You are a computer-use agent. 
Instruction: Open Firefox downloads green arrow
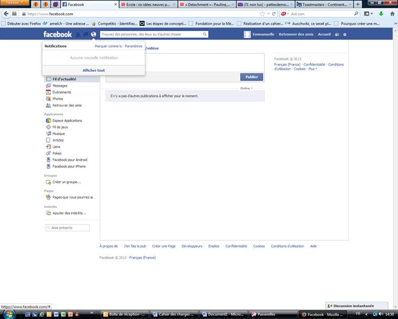pyautogui.click(x=381, y=14)
